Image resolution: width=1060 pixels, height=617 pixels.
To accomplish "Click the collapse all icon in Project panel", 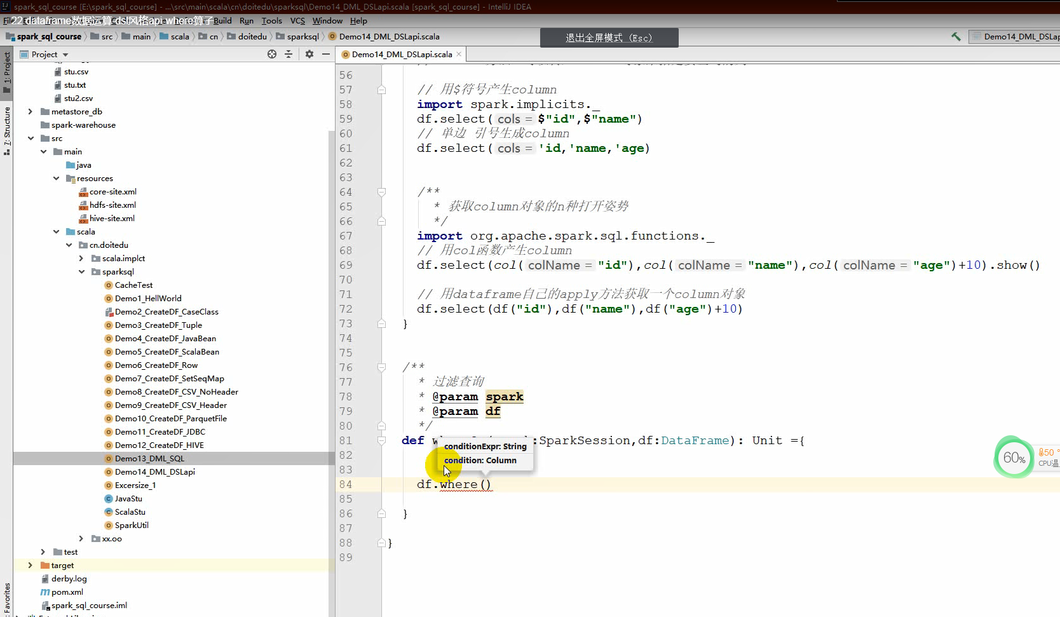I will (x=289, y=54).
